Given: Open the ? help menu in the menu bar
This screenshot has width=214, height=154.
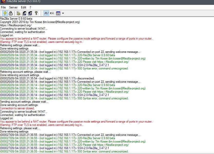Looking at the screenshot, I should (x=30, y=7).
